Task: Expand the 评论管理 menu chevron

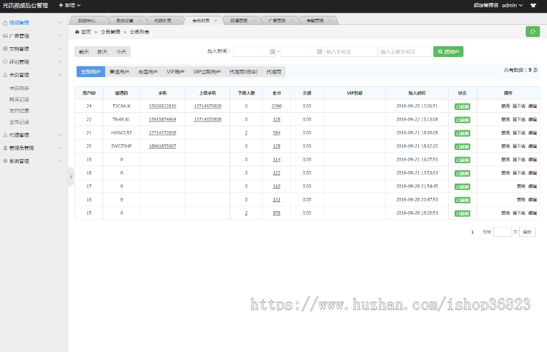Action: pos(60,62)
